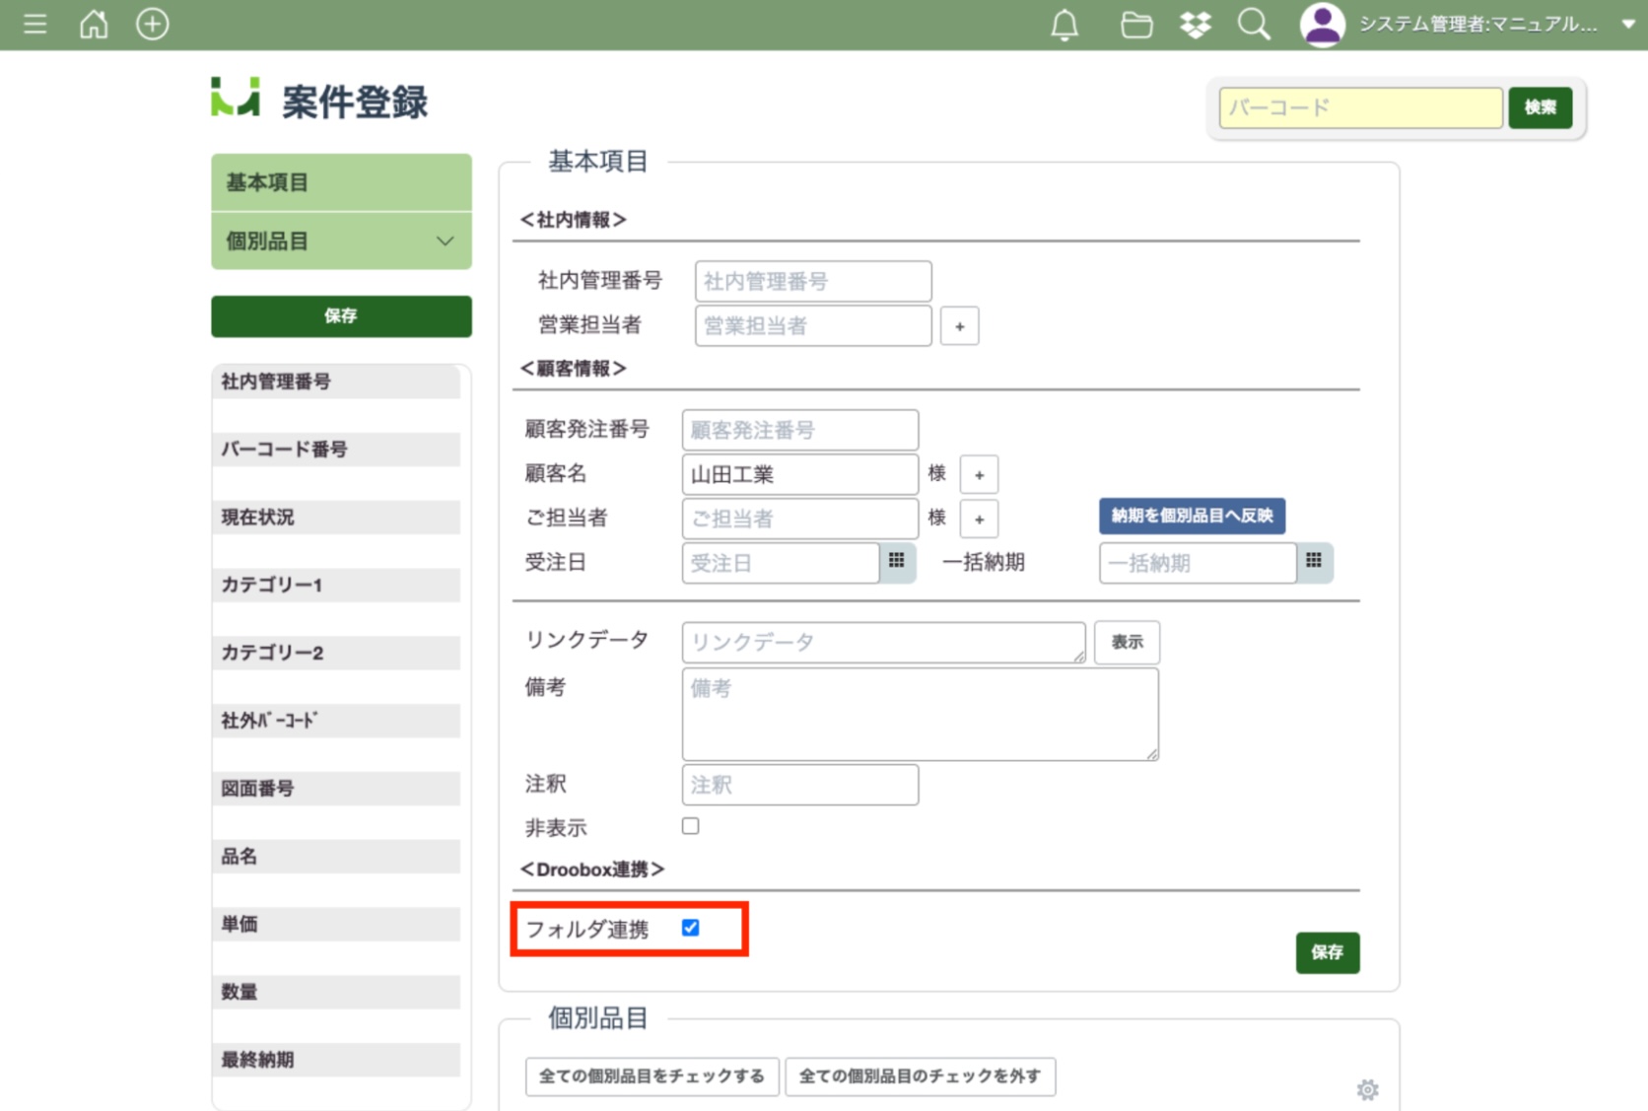Open the user account dropdown arrow
1648x1111 pixels.
1627,25
